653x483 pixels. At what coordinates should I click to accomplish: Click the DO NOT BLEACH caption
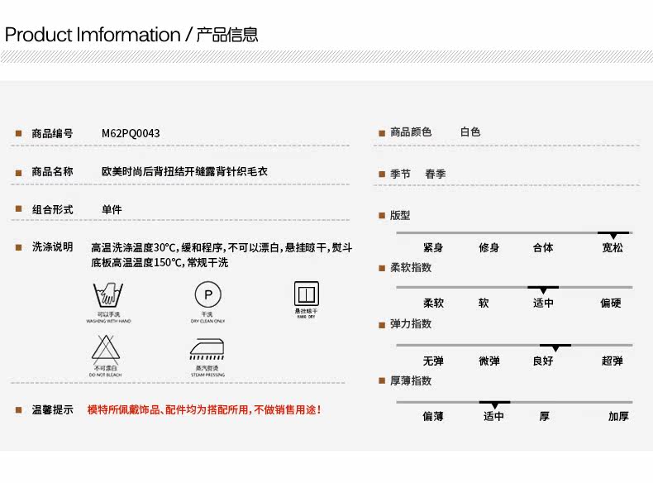(x=105, y=375)
